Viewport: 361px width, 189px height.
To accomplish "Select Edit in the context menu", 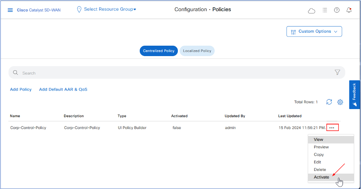I will [318, 162].
